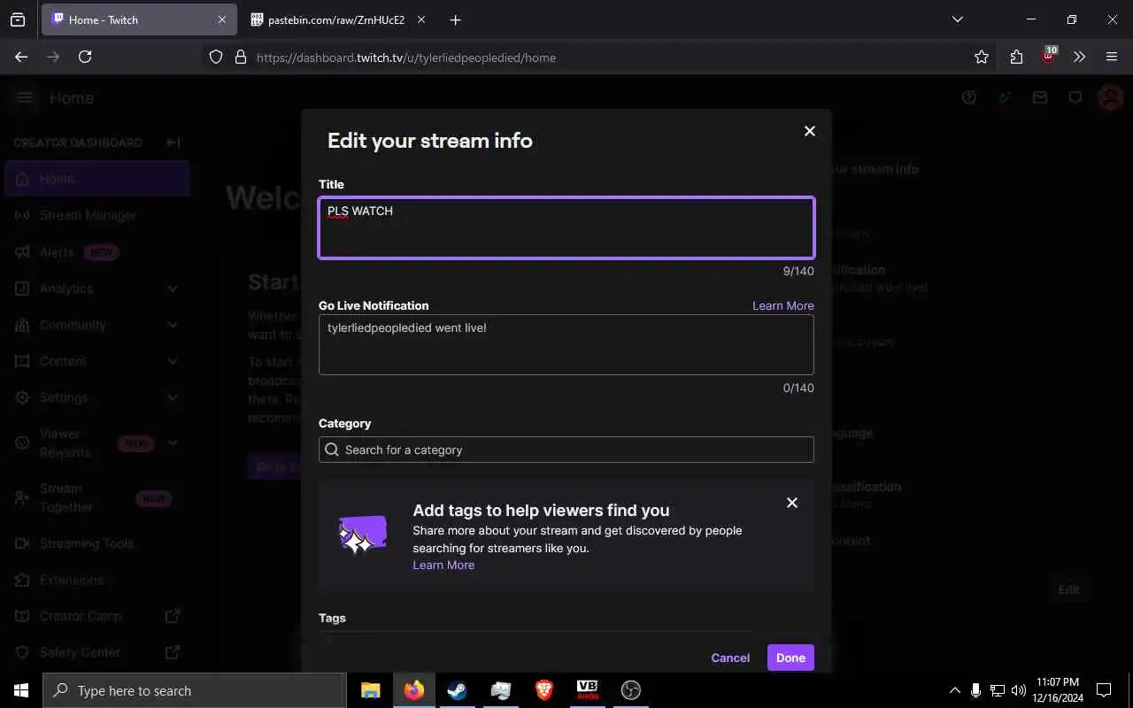Image resolution: width=1133 pixels, height=708 pixels.
Task: Close the Edit your stream info dialog
Action: (x=809, y=131)
